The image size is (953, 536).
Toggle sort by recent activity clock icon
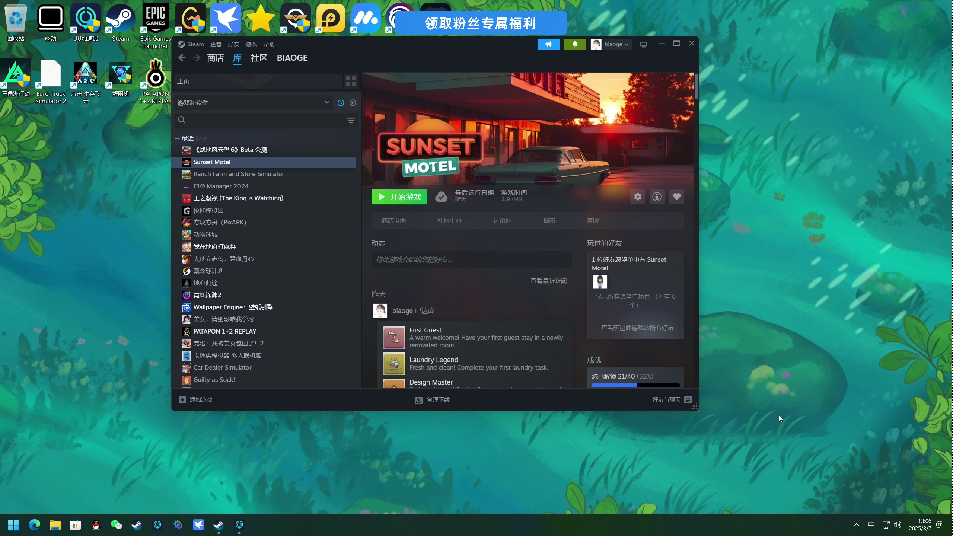coord(341,103)
